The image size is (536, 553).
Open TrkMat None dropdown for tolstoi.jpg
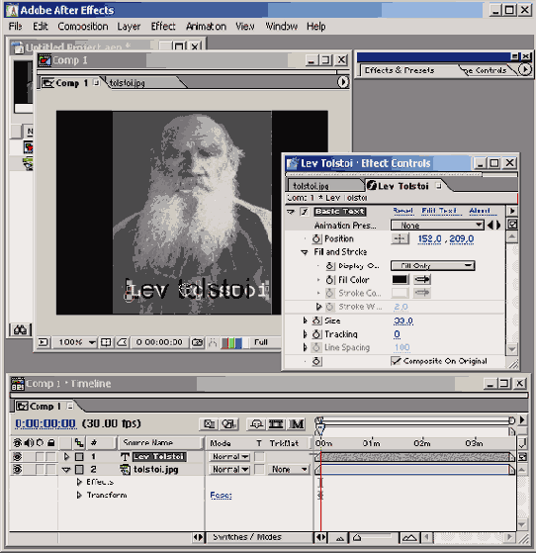289,470
